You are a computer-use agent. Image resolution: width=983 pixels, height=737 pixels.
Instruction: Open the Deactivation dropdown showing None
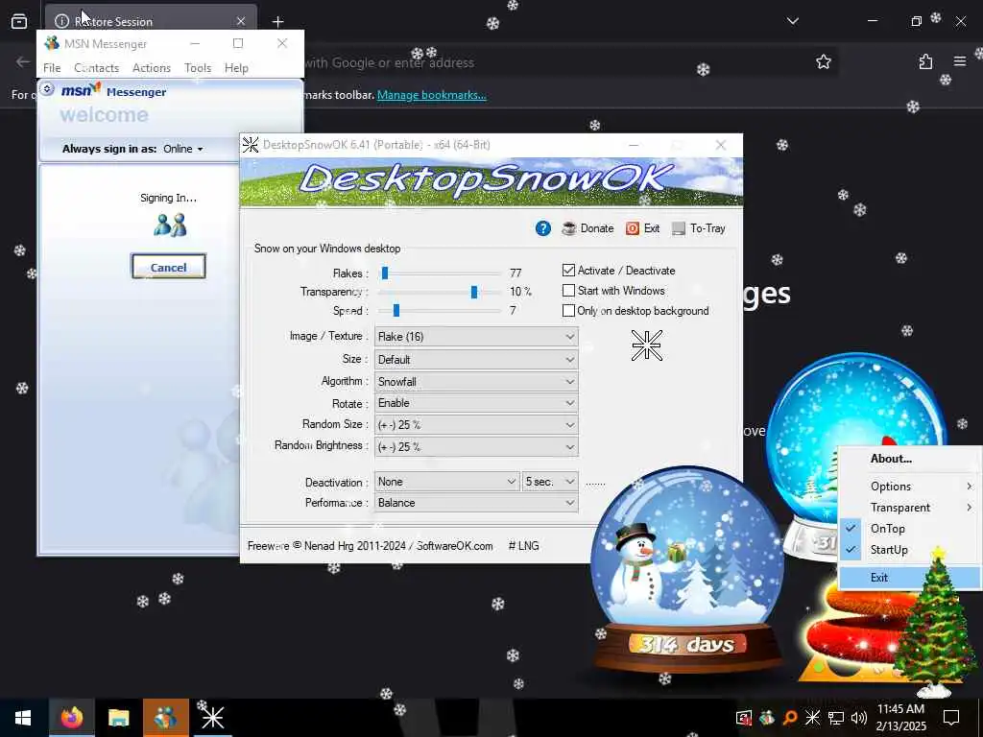[446, 482]
